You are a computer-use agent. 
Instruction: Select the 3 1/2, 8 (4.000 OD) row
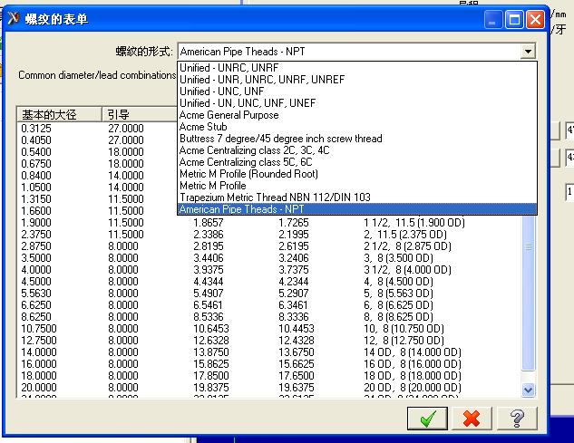click(269, 270)
